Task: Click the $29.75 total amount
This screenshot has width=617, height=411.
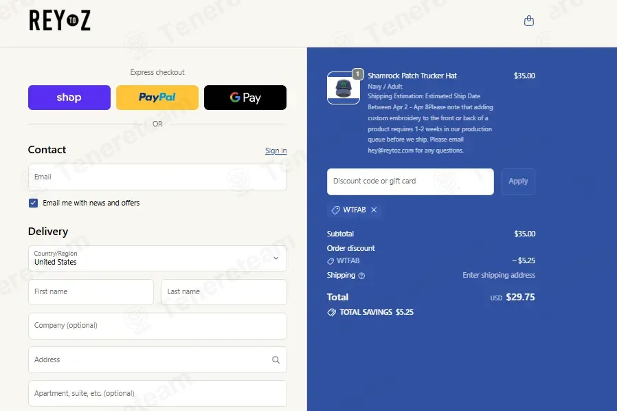Action: [520, 297]
